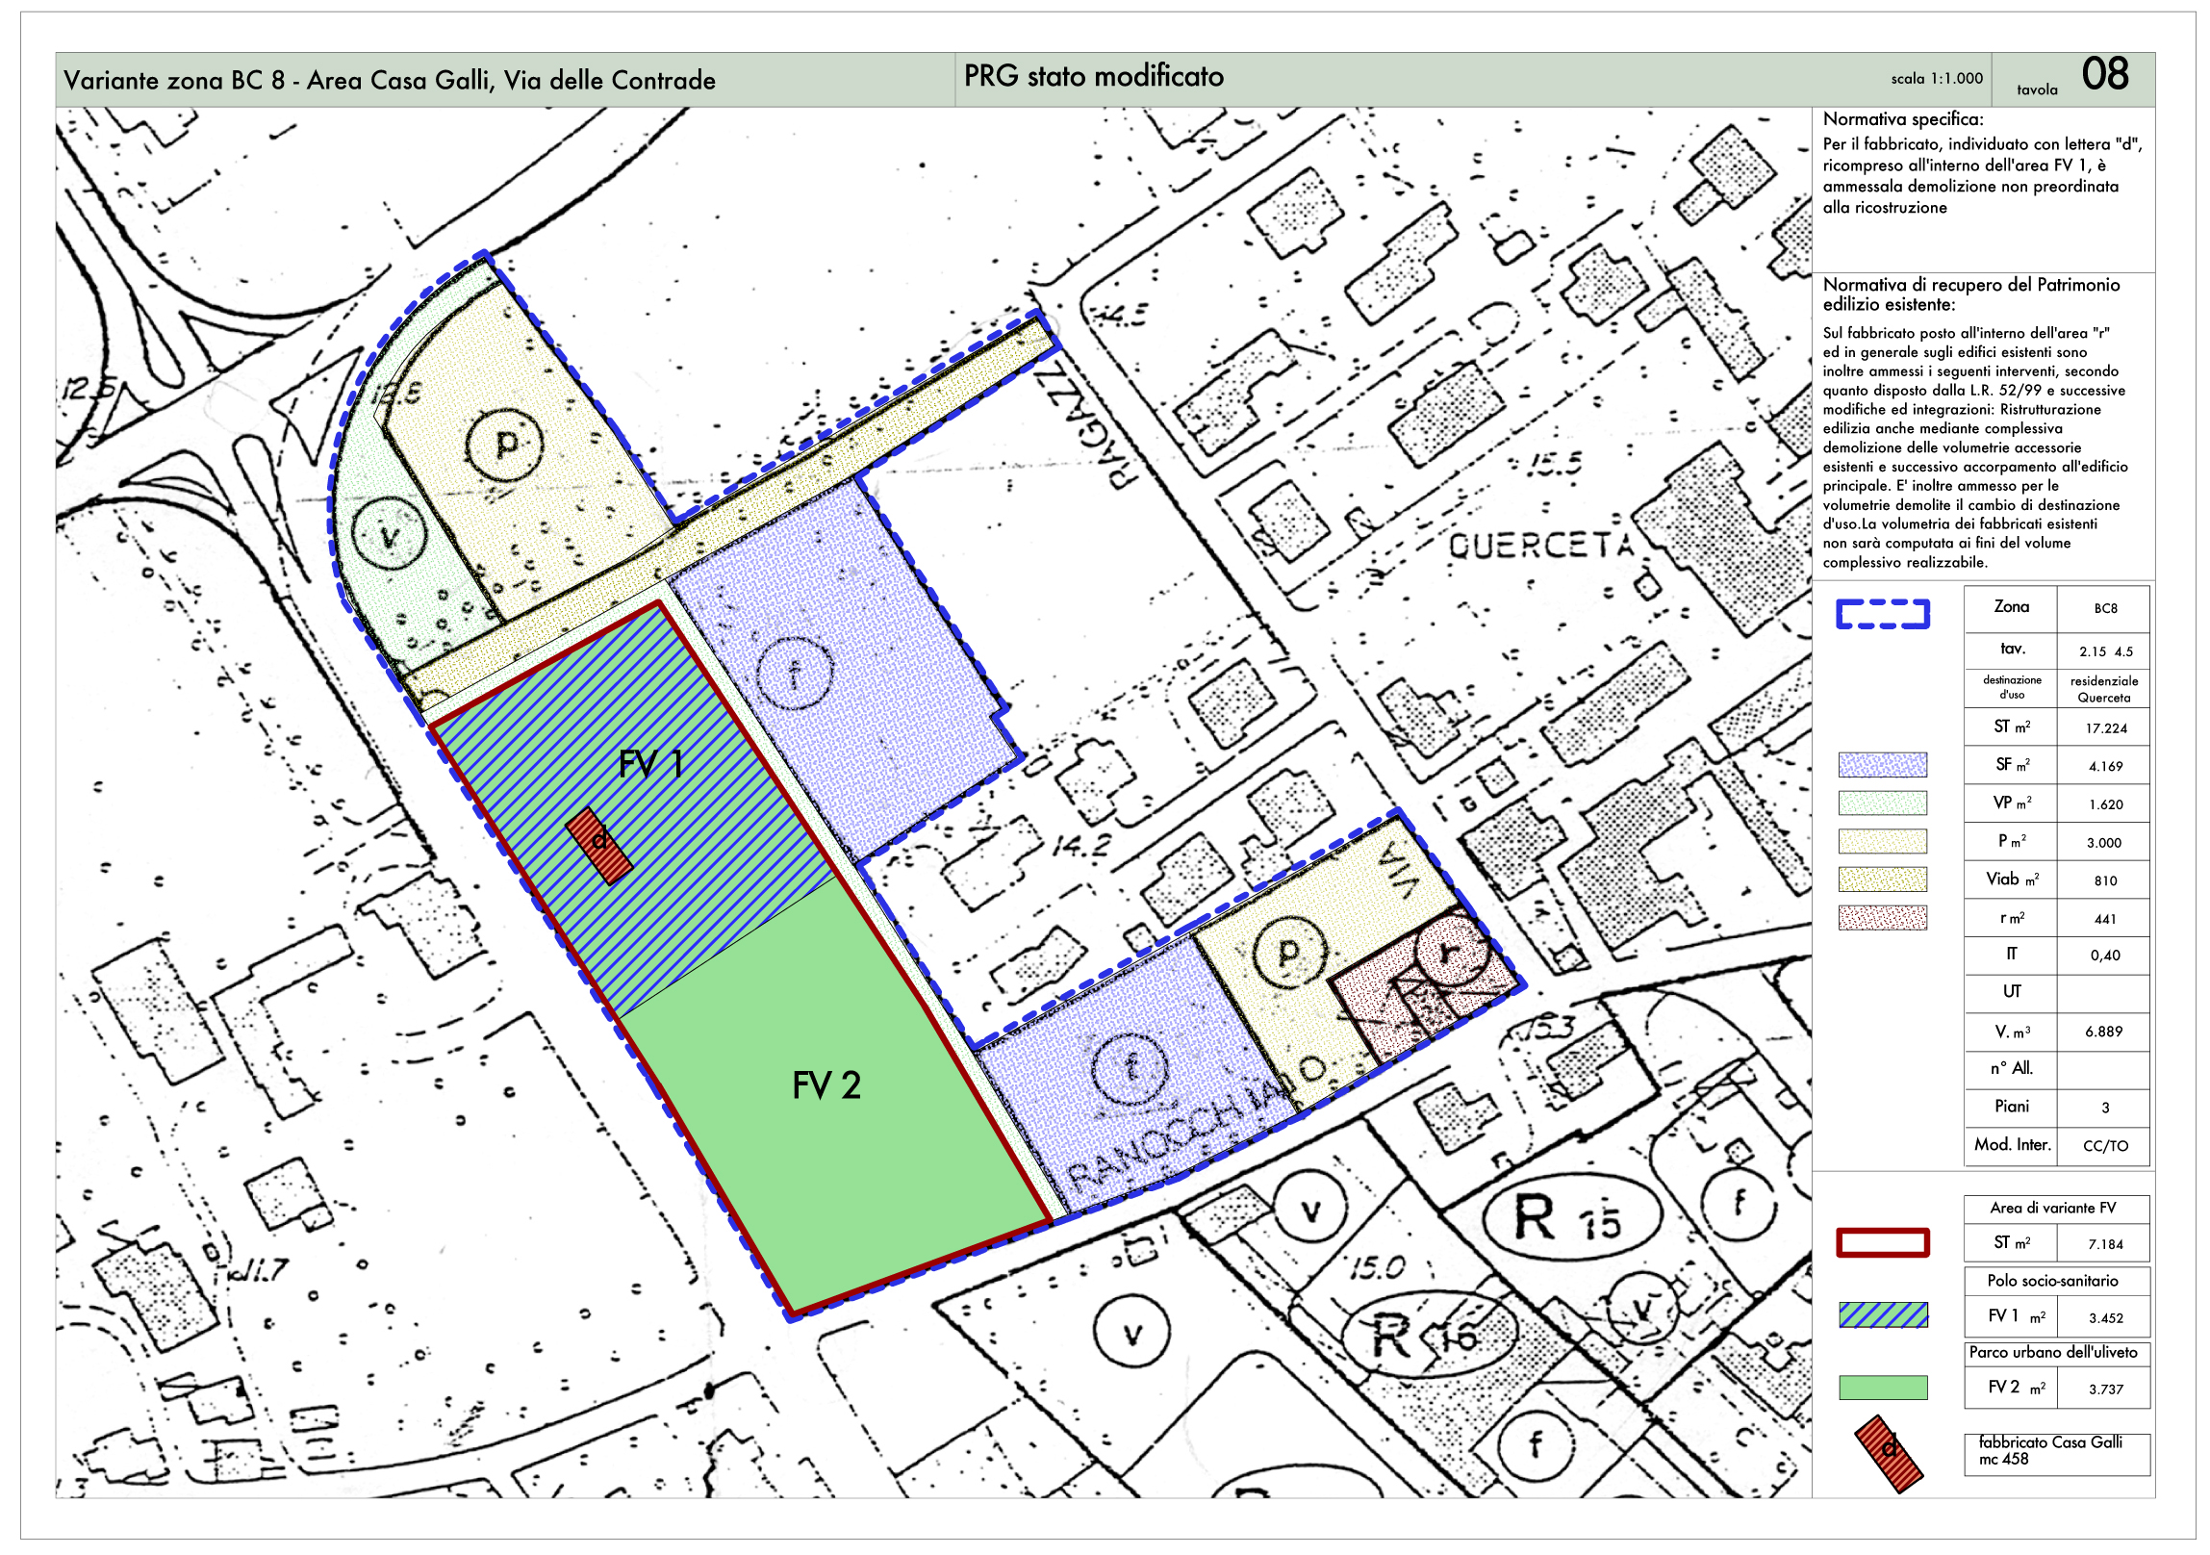Screen dimensions: 2210x1555
Task: Click the VP value '1.620'
Action: click(2105, 804)
